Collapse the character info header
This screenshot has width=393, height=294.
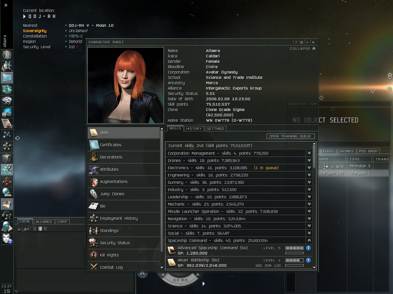(303, 49)
